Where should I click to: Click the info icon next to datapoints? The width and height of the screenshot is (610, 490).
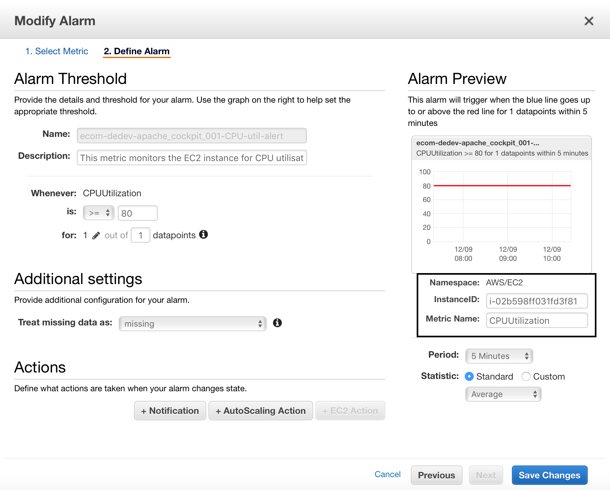coord(203,234)
